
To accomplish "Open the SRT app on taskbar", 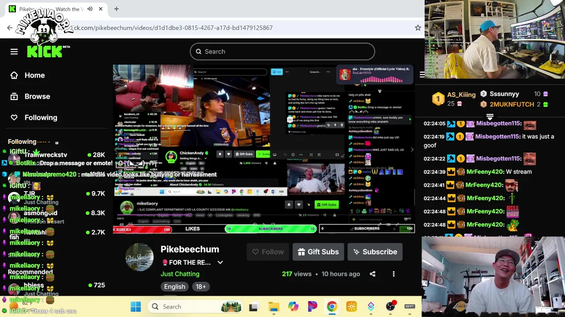I will pyautogui.click(x=410, y=306).
